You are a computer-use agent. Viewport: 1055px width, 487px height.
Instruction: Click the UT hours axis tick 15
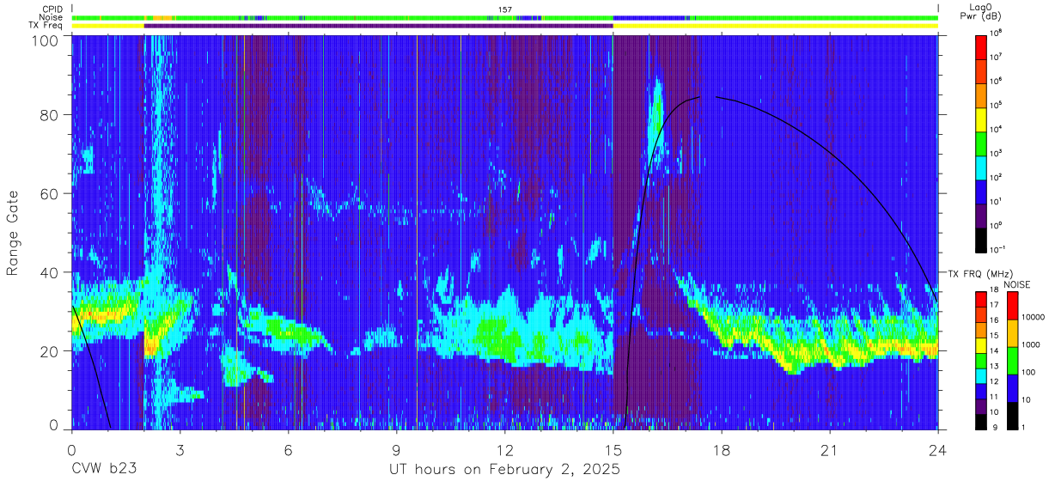coord(613,450)
